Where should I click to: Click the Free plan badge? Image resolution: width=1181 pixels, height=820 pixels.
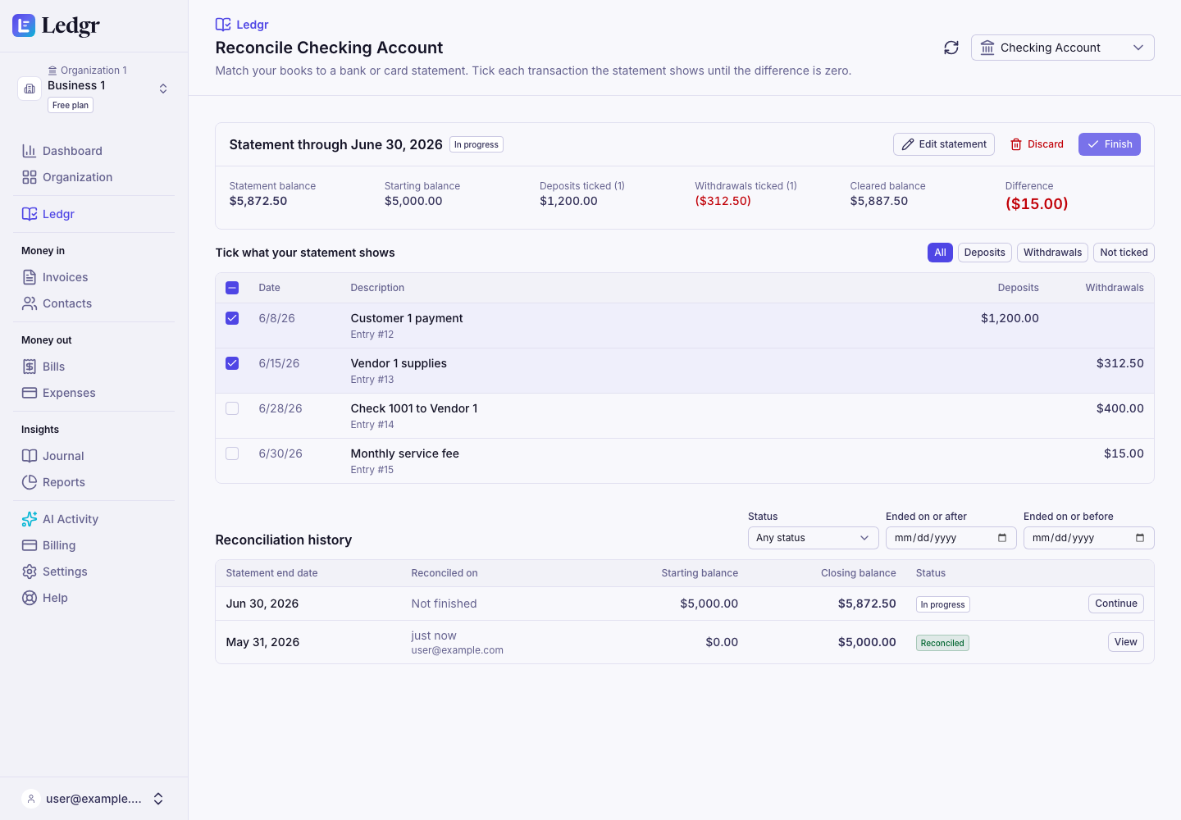point(71,105)
